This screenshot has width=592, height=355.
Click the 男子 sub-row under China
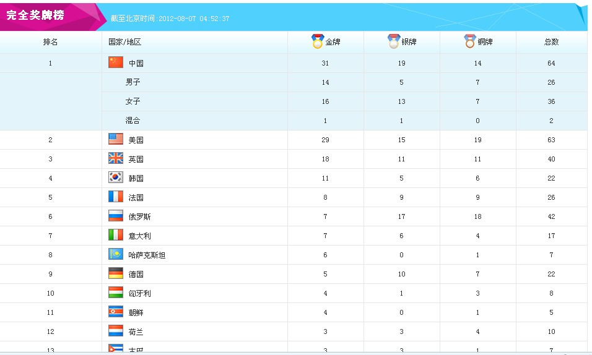point(133,82)
